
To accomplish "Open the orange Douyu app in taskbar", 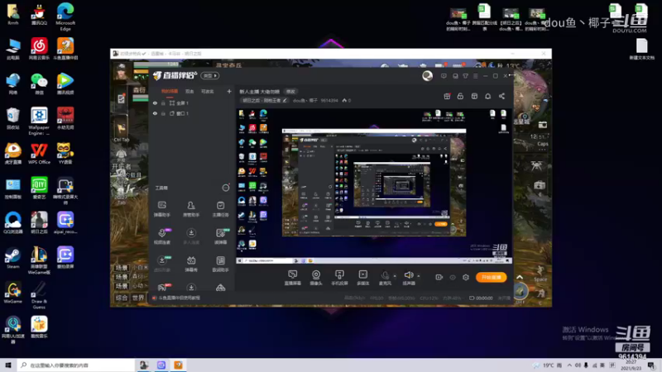I will pos(178,365).
